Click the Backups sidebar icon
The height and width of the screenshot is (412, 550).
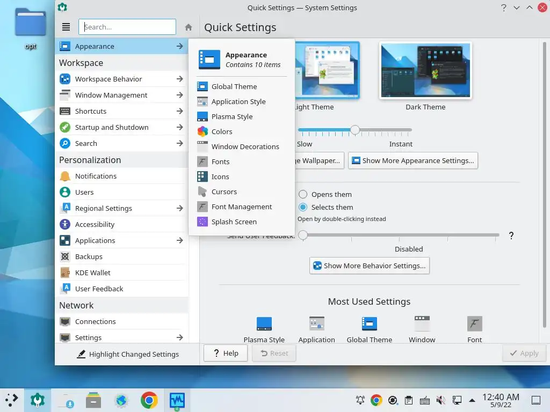[x=65, y=257]
